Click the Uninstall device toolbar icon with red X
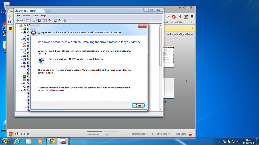 [x=60, y=20]
